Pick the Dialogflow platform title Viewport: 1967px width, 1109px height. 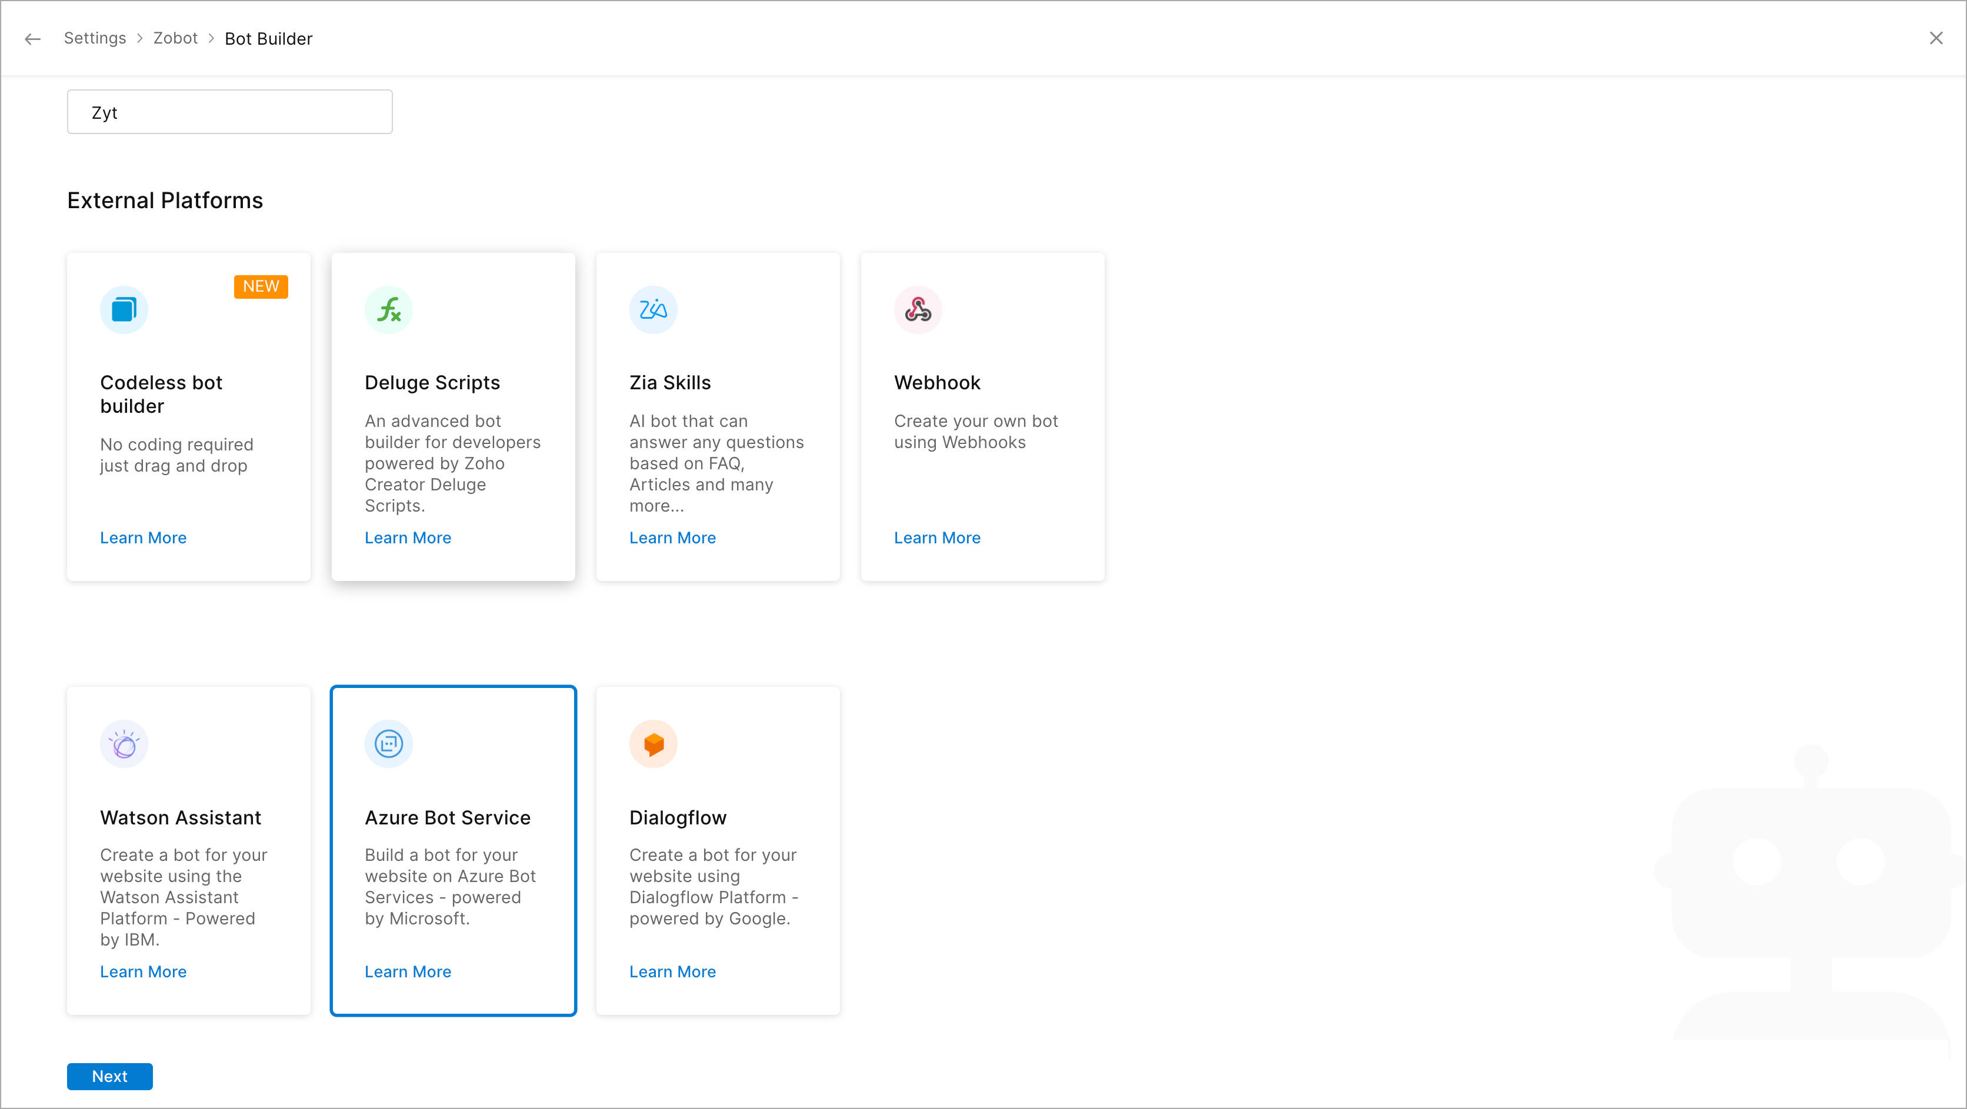[677, 818]
